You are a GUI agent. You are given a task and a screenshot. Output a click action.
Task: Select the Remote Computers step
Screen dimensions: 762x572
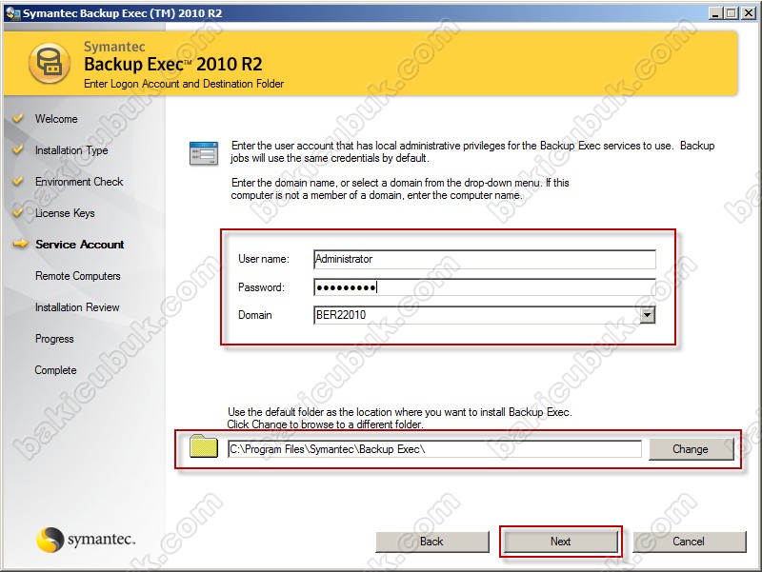[x=78, y=276]
